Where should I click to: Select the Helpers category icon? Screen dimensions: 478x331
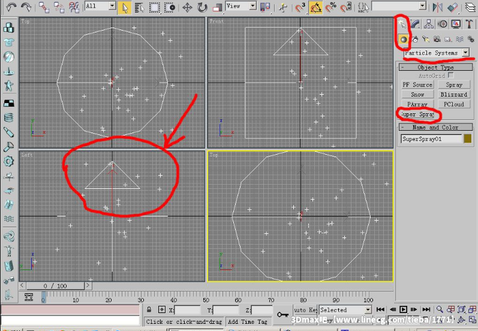(x=448, y=40)
